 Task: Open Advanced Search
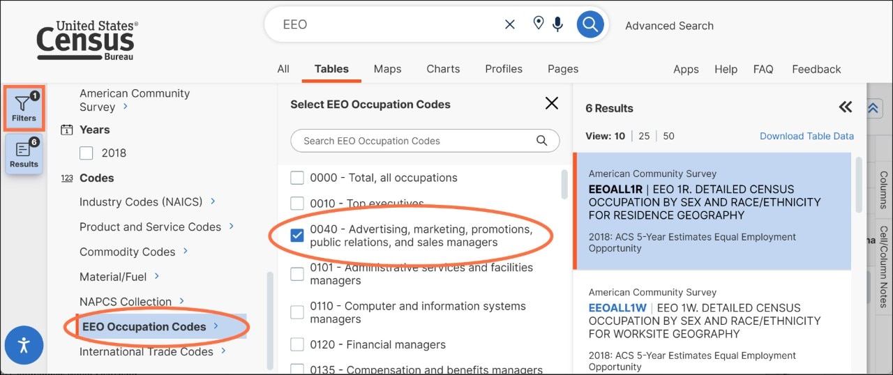[x=669, y=26]
